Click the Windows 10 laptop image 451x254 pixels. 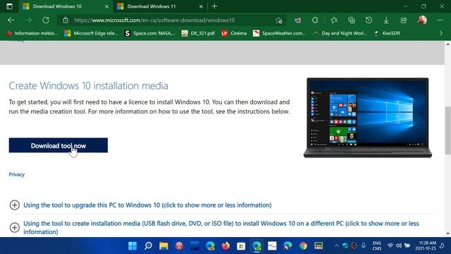(368, 118)
